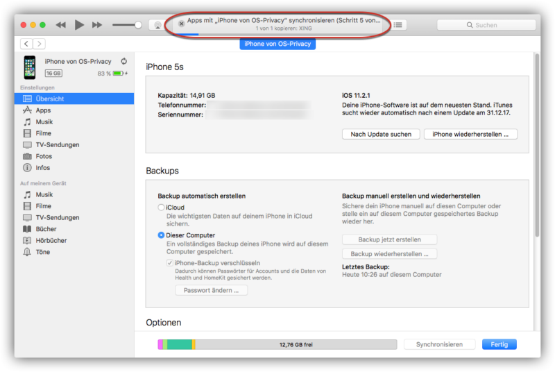Screen dimensions: 555x372
Task: Click Passwort ändern button
Action: click(x=212, y=290)
